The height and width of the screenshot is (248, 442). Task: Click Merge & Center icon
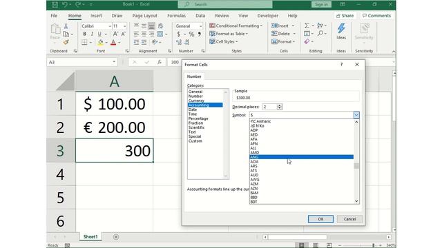point(160,34)
